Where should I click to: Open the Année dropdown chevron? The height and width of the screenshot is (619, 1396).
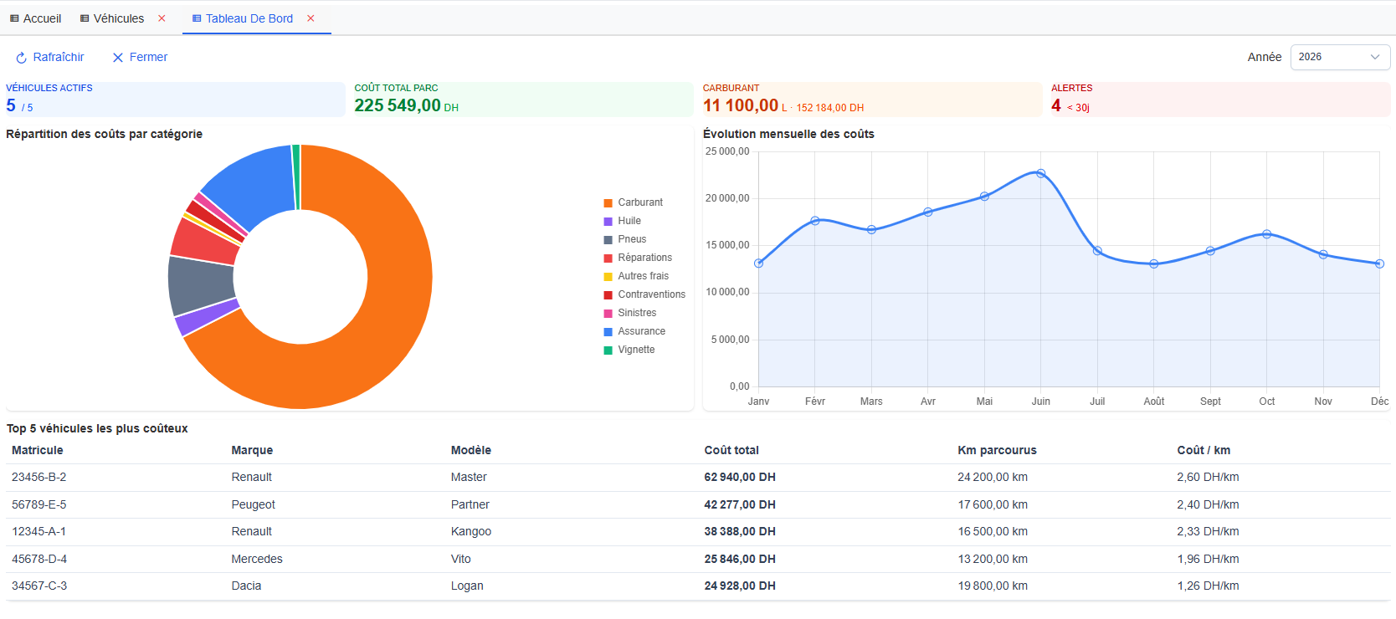pos(1374,57)
